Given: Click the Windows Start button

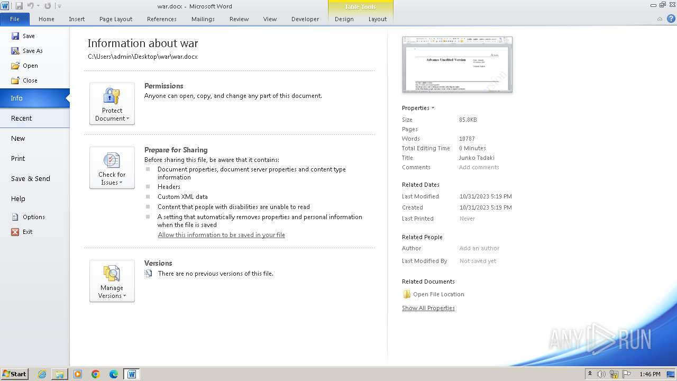Looking at the screenshot, I should (14, 374).
